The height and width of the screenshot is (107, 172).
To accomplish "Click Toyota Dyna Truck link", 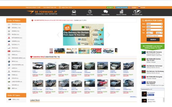I will (x=49, y=89).
